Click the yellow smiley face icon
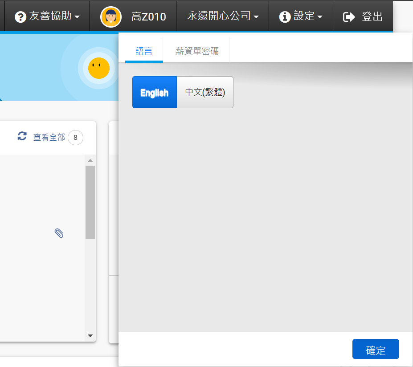This screenshot has height=367, width=413. coord(98,68)
